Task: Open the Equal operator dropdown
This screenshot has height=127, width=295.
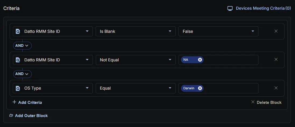Action: pos(136,88)
